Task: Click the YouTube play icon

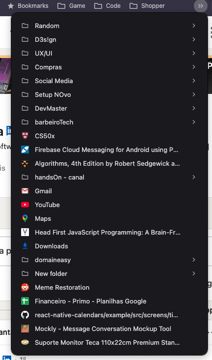Action: (25, 205)
